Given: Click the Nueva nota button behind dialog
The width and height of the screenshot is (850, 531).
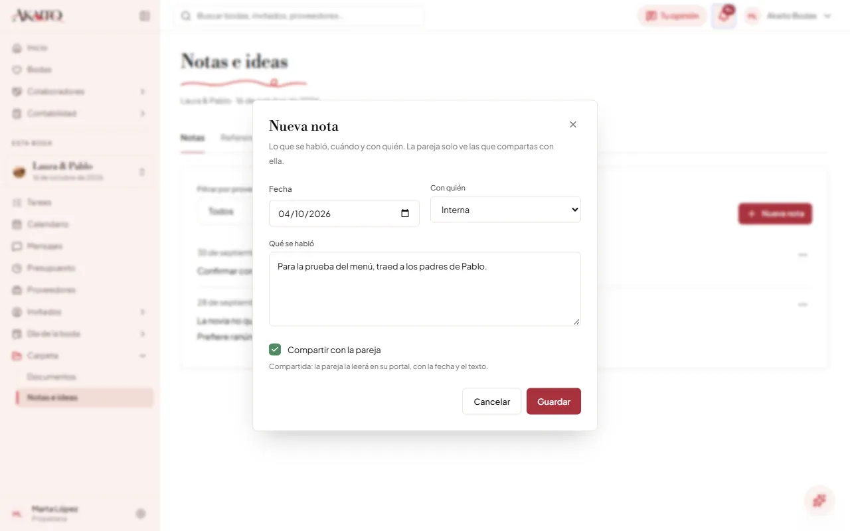Looking at the screenshot, I should pyautogui.click(x=775, y=214).
